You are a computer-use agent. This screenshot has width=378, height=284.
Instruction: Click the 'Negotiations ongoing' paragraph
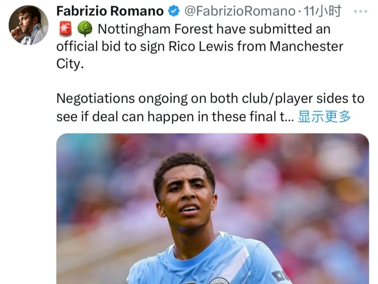[x=210, y=108]
